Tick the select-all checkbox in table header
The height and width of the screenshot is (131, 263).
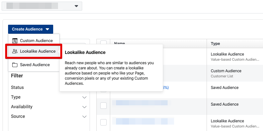(103, 43)
